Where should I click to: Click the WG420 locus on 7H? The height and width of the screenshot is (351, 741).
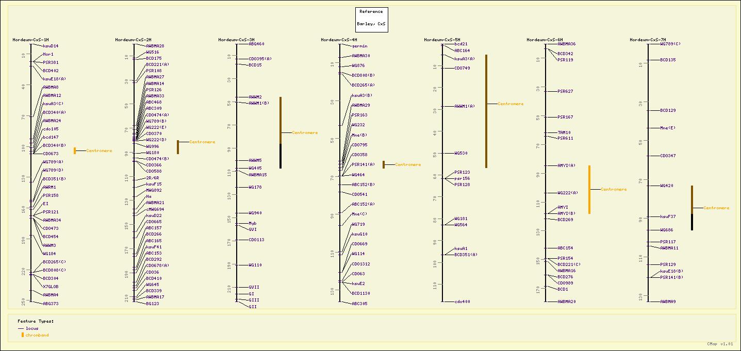[x=667, y=186]
